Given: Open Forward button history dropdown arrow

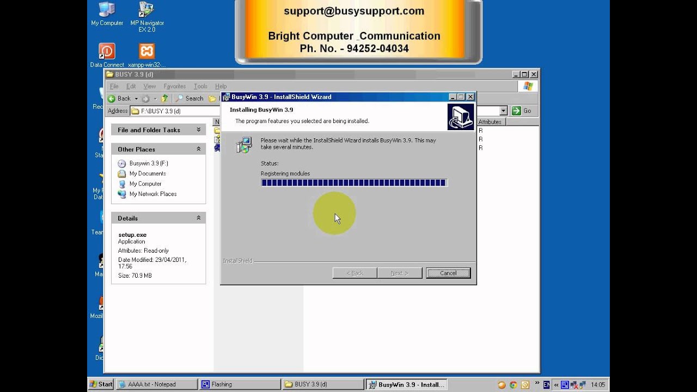Looking at the screenshot, I should pyautogui.click(x=155, y=99).
